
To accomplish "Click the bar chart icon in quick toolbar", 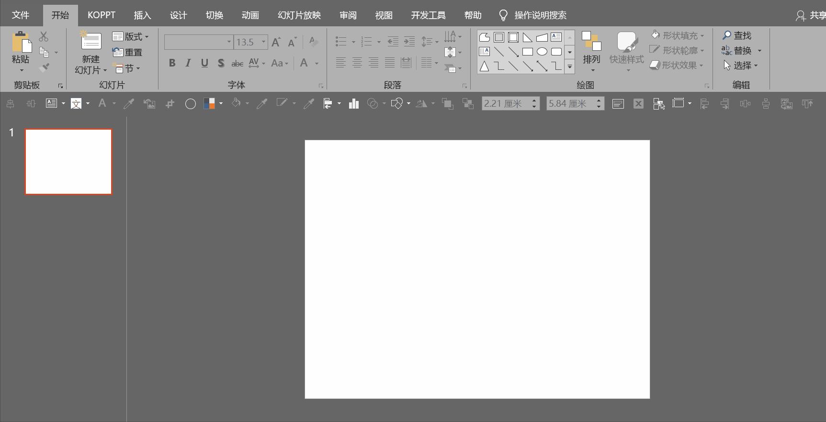I will point(354,104).
